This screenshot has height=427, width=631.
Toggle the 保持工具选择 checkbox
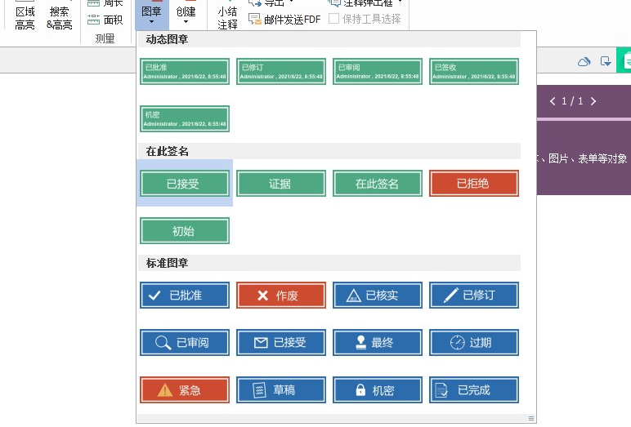(x=333, y=19)
